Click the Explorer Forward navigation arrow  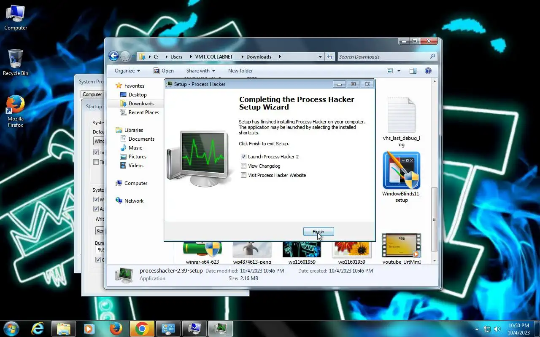[x=125, y=56]
